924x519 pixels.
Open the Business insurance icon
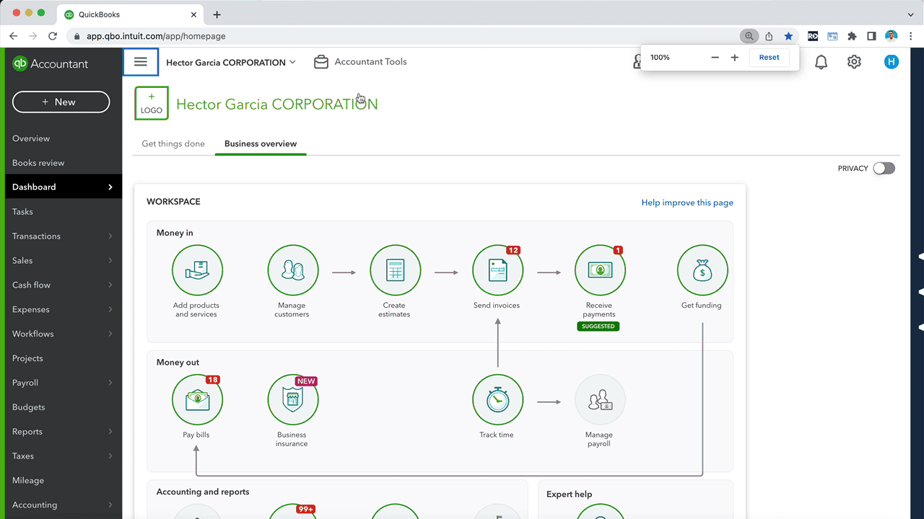pos(292,400)
